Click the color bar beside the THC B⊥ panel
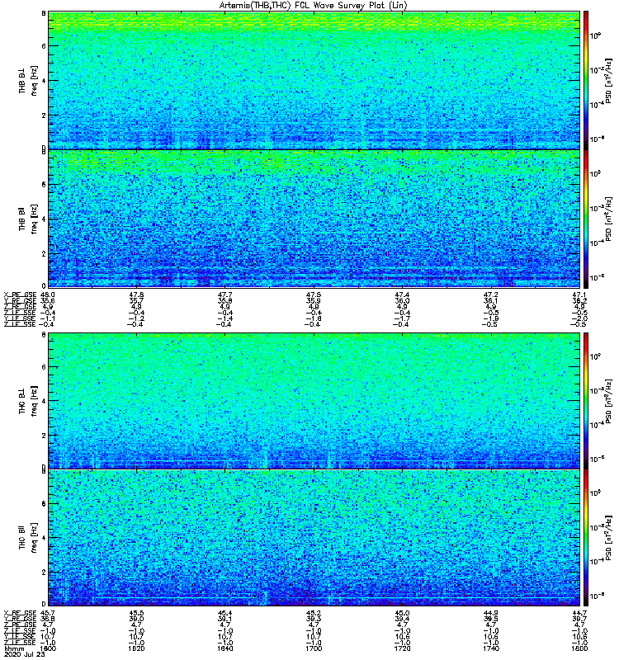The width and height of the screenshot is (619, 660). [586, 400]
